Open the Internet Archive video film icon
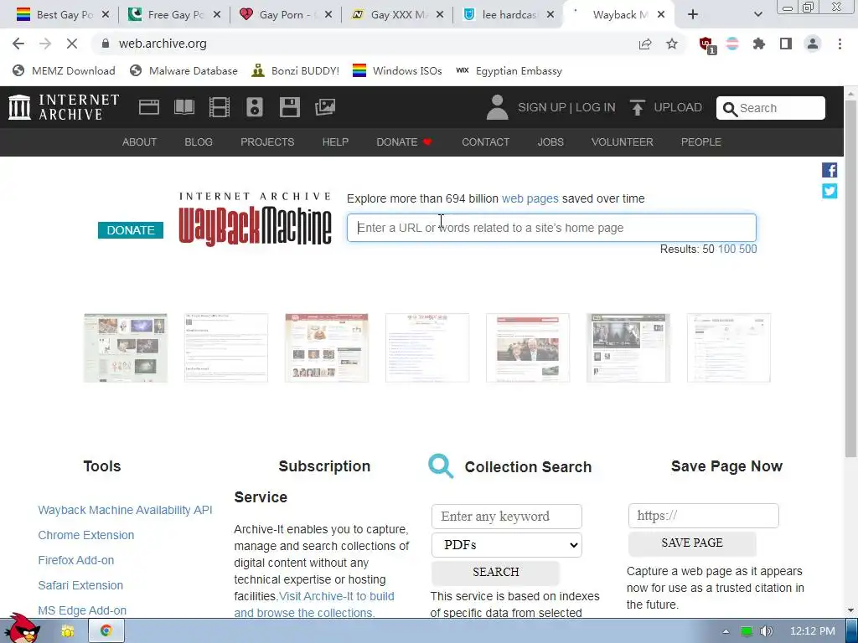This screenshot has height=643, width=858. (220, 107)
